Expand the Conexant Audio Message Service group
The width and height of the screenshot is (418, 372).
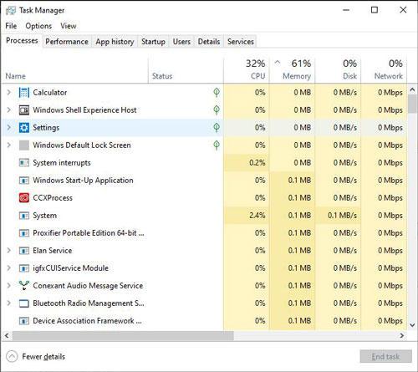(x=9, y=286)
